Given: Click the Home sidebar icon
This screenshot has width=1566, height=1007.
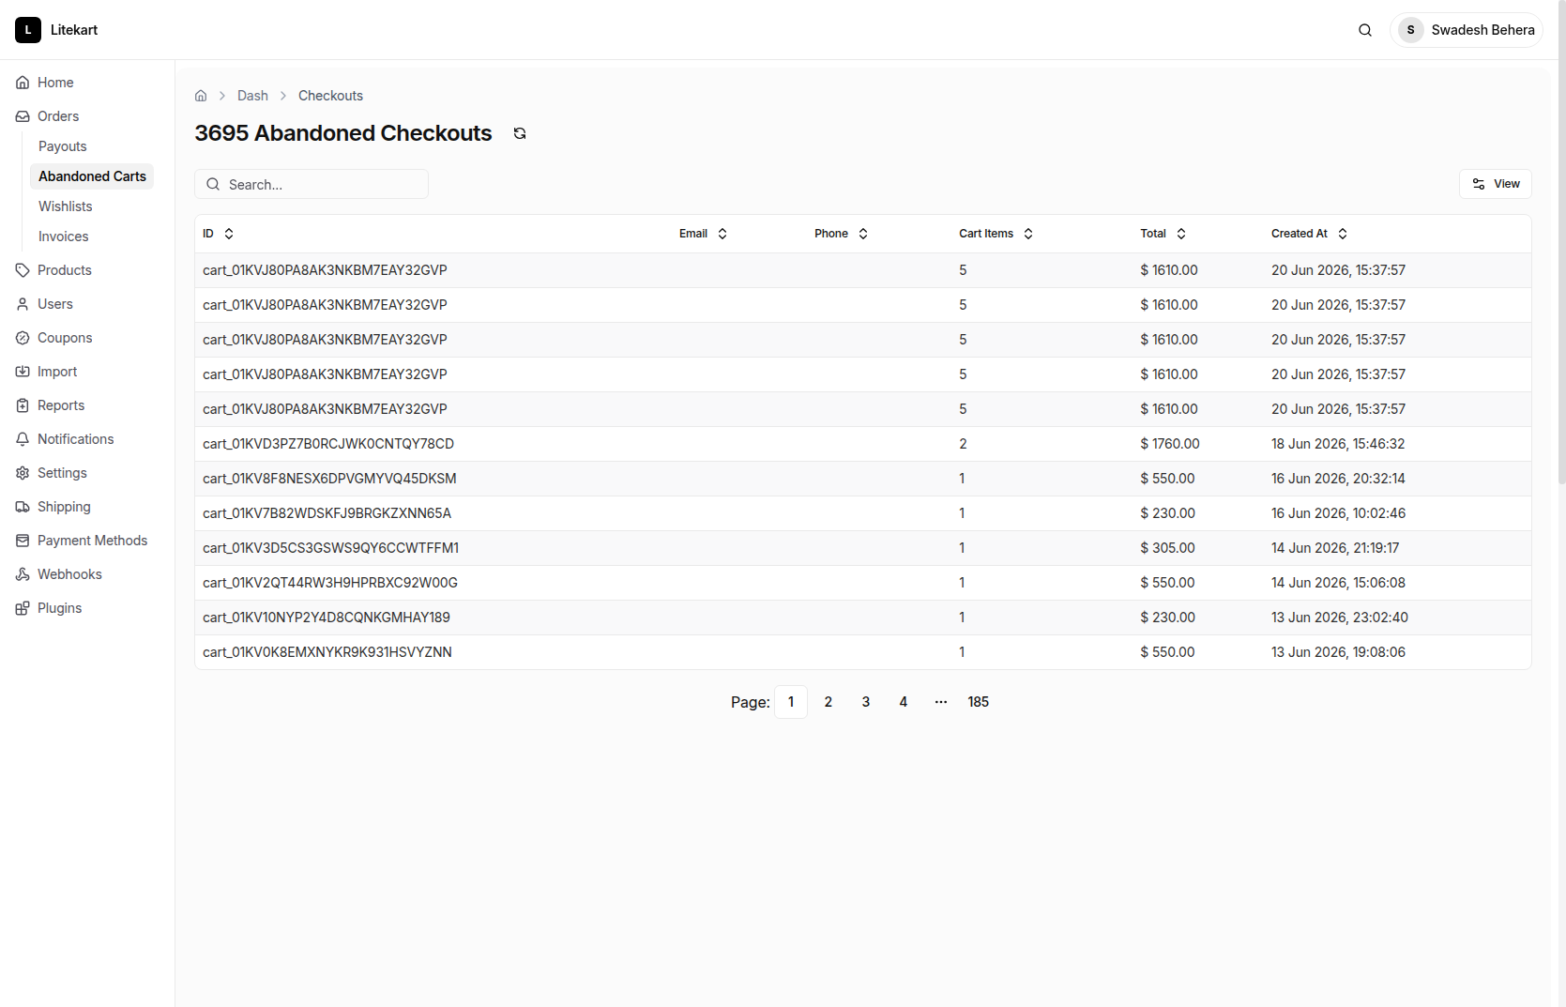Looking at the screenshot, I should [23, 83].
